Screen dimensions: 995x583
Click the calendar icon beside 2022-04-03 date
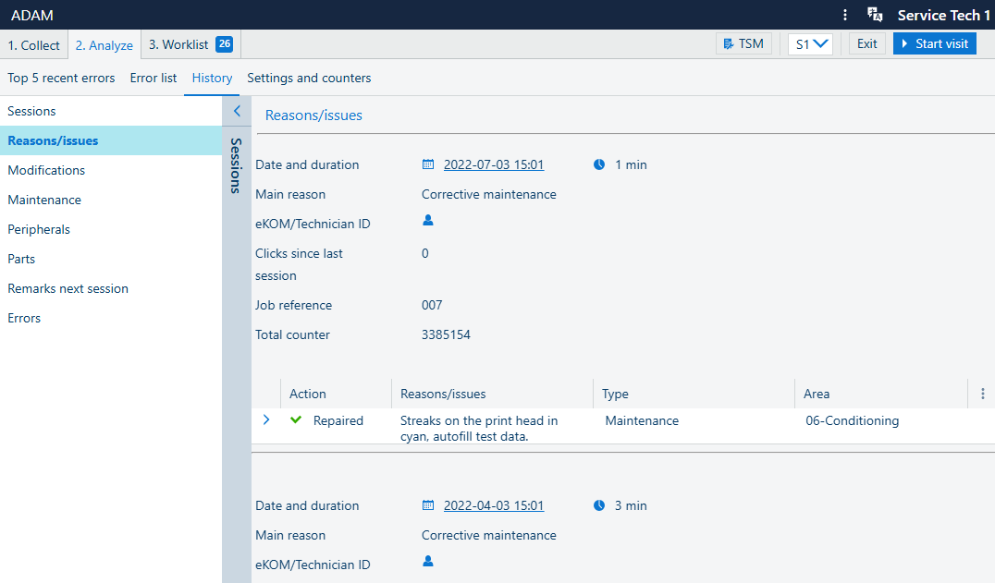pyautogui.click(x=428, y=505)
